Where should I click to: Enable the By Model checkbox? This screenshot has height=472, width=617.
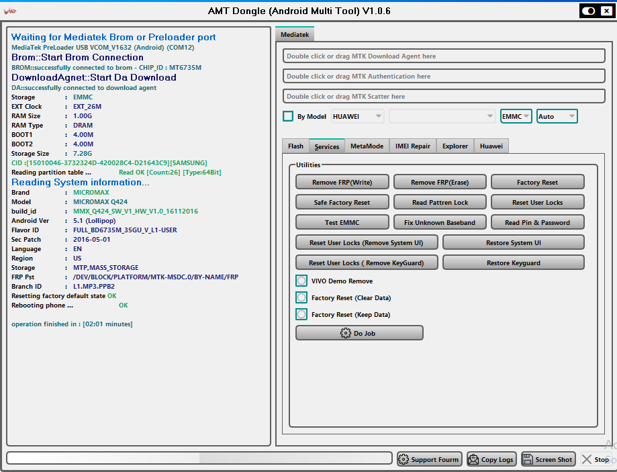[x=288, y=116]
